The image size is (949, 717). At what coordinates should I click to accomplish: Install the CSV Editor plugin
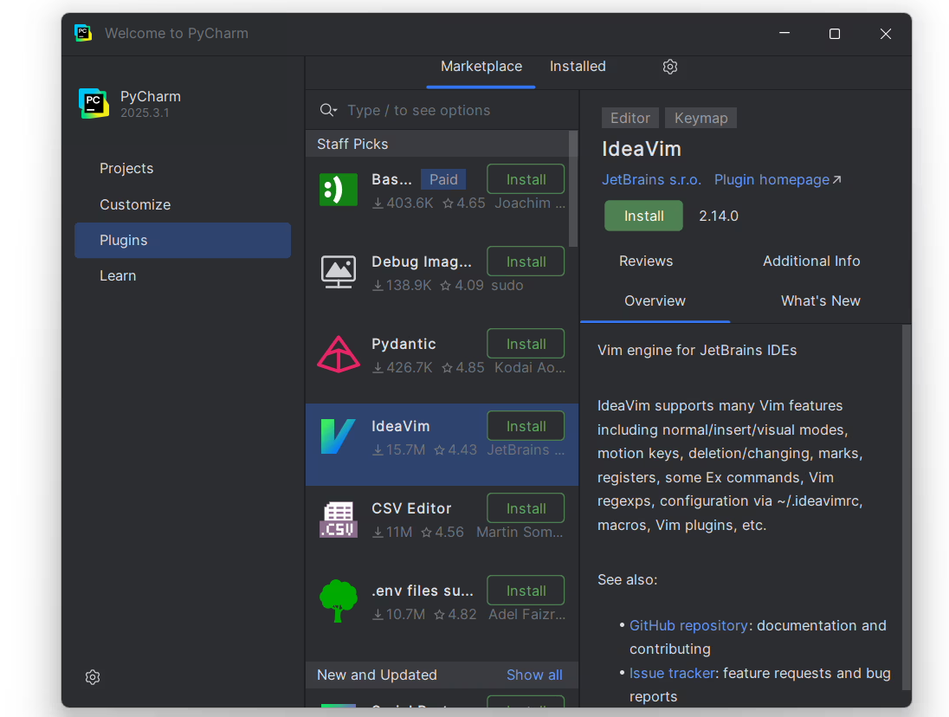(x=526, y=508)
